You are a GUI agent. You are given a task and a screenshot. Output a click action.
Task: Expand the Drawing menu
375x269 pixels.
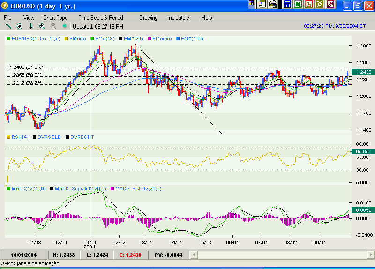point(148,17)
